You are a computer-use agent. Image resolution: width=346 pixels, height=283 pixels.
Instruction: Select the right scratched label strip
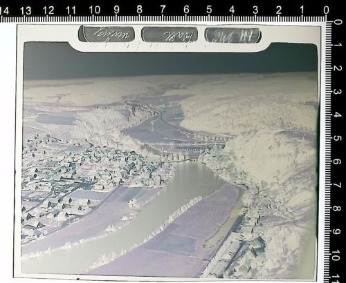click(x=233, y=35)
